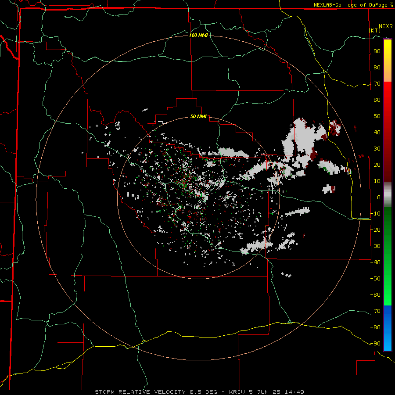Click the 50 NMI range ring label
This screenshot has width=395, height=395.
point(198,116)
